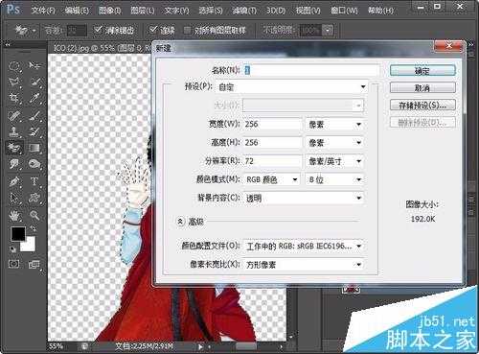Select the Sponge tool
The height and width of the screenshot is (354, 479).
click(x=34, y=164)
